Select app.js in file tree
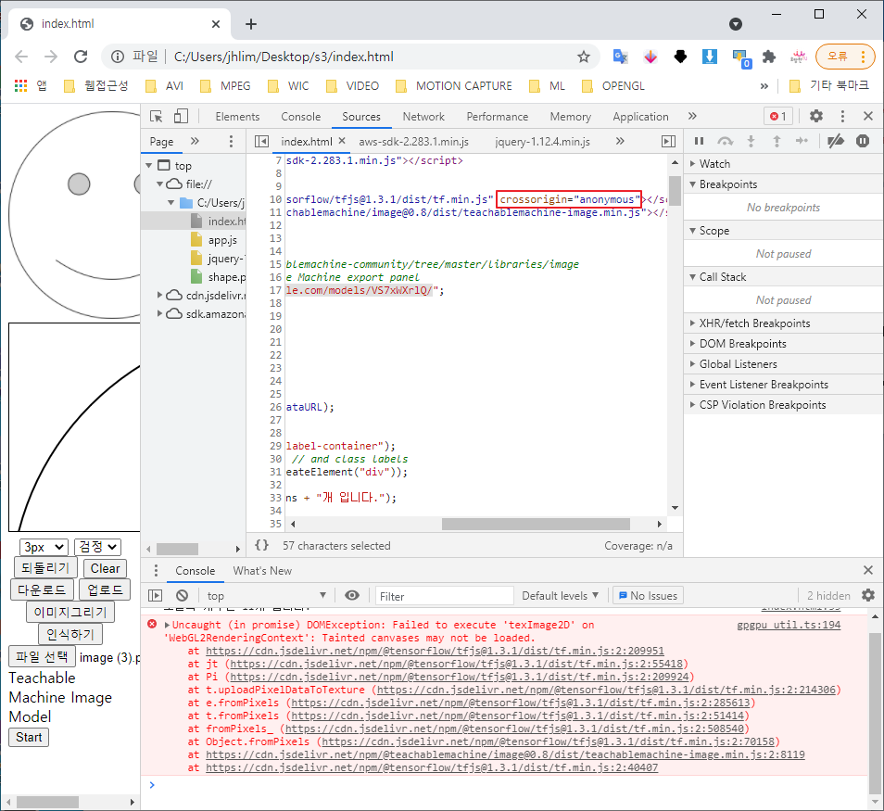This screenshot has height=811, width=884. [222, 240]
